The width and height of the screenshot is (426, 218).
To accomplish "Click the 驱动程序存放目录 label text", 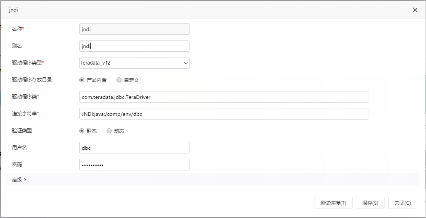I will [32, 80].
